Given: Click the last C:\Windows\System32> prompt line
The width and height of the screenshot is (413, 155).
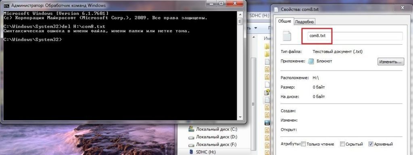Looking at the screenshot, I should [x=33, y=39].
